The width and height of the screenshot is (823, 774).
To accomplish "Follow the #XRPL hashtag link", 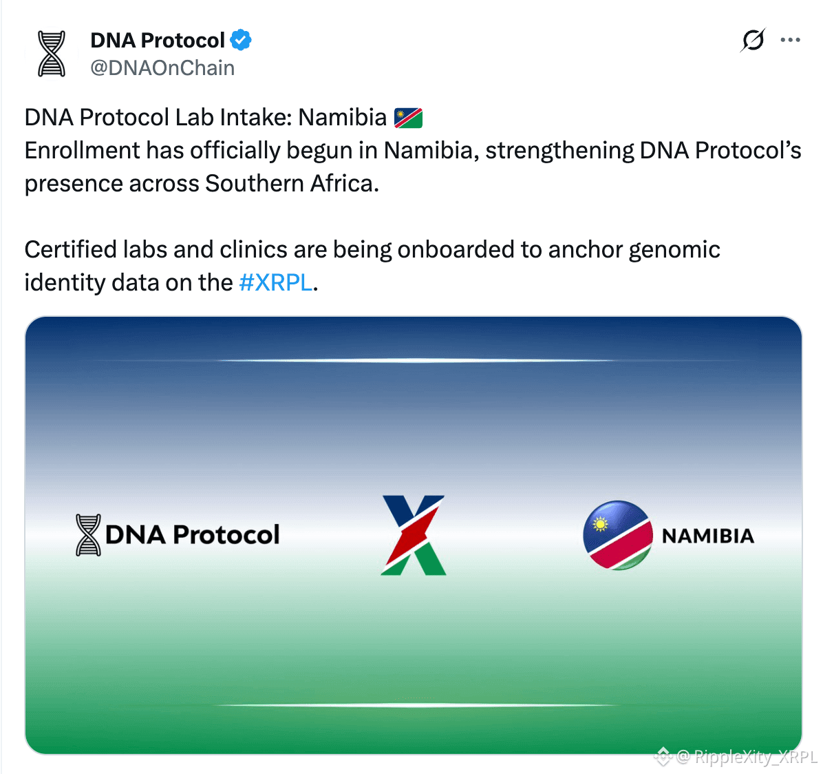I will 275,282.
